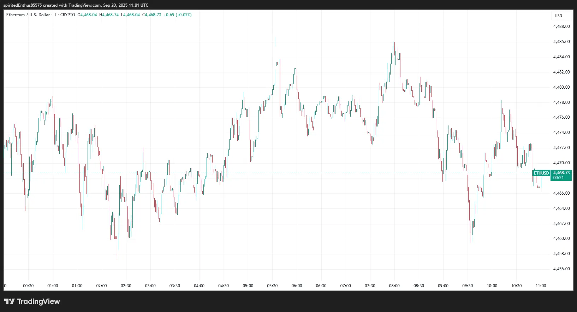Image resolution: width=577 pixels, height=312 pixels.
Task: Select the Close value C4,468.73
Action: (152, 15)
